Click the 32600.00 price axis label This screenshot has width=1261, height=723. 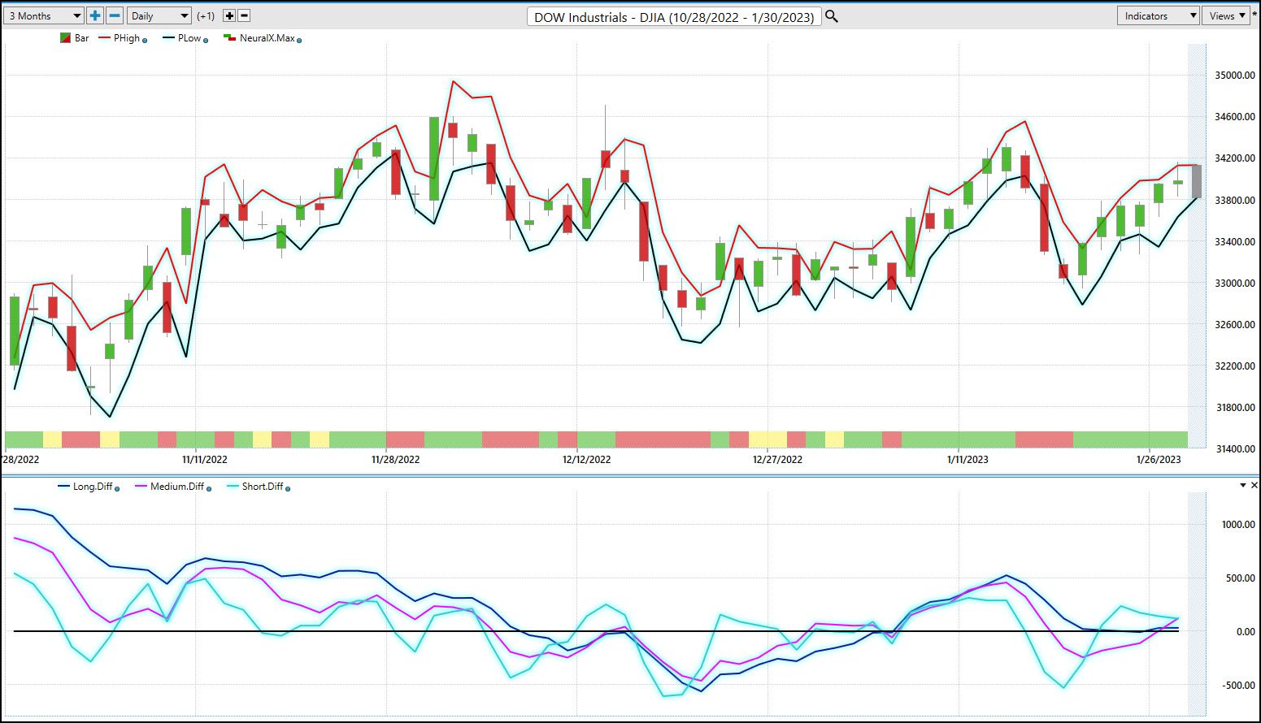point(1235,325)
